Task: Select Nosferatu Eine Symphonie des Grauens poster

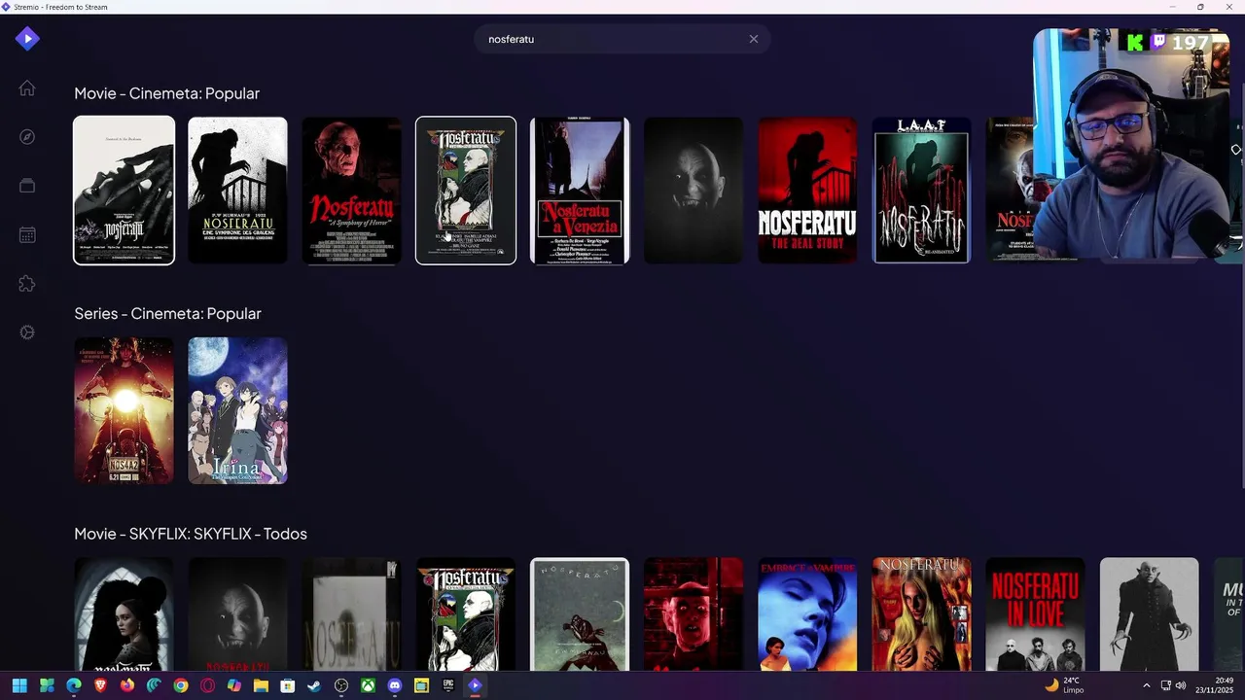Action: pyautogui.click(x=237, y=191)
